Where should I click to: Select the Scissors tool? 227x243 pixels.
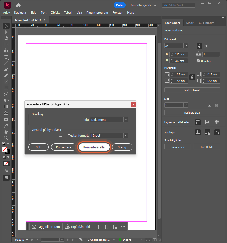pyautogui.click(x=6, y=94)
